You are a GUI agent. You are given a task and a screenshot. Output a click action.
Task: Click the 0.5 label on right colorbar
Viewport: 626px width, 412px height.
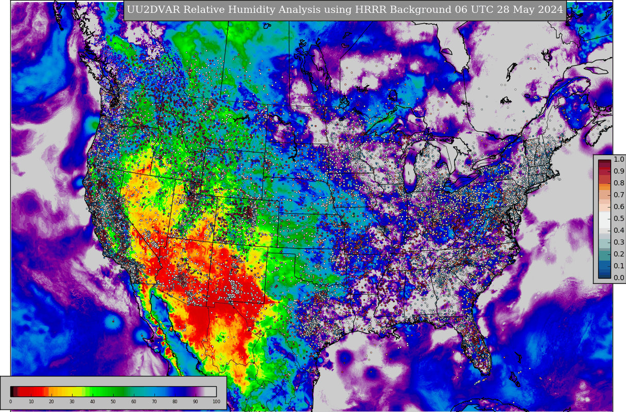coord(619,219)
